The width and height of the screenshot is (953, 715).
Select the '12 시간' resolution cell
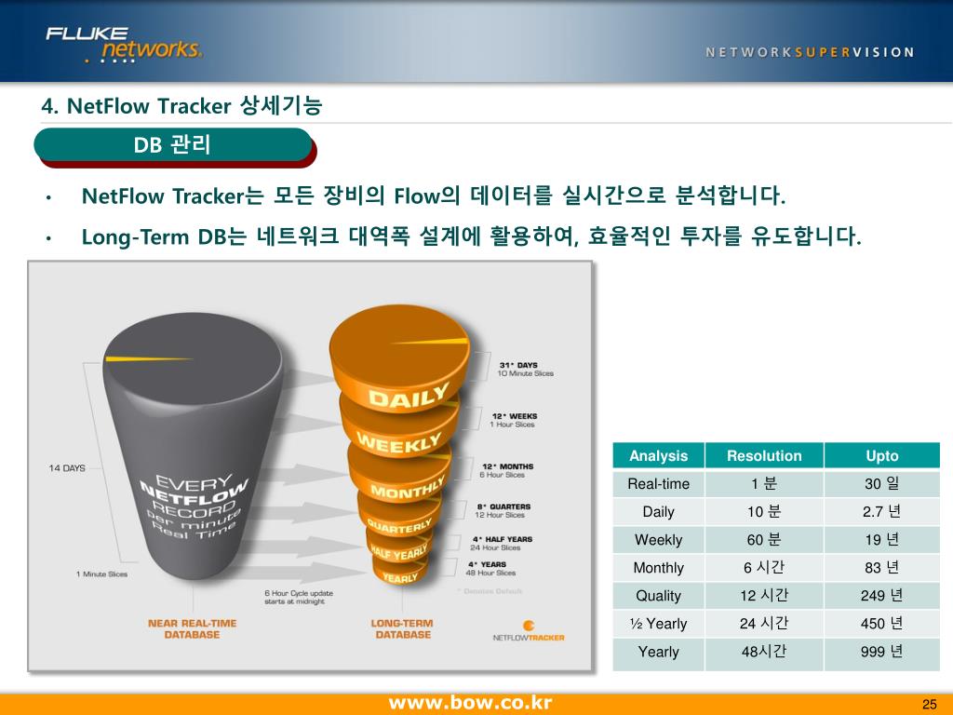point(764,596)
